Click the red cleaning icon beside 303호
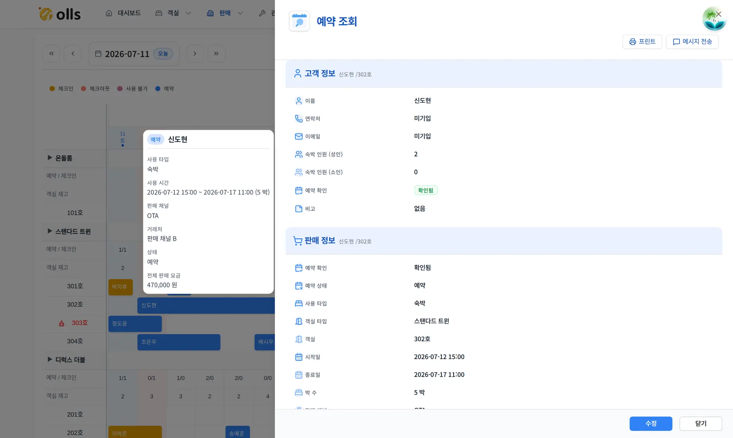733x438 pixels. 61,324
